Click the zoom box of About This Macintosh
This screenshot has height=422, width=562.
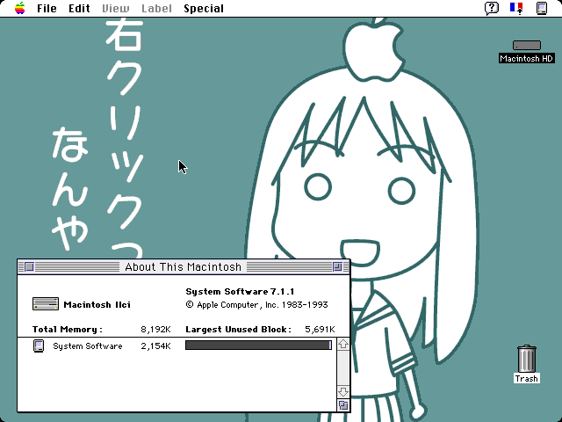[337, 267]
